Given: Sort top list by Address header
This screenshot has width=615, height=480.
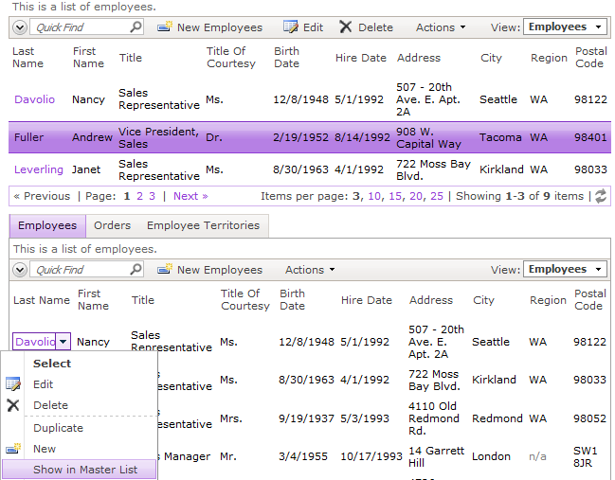Looking at the screenshot, I should [419, 58].
